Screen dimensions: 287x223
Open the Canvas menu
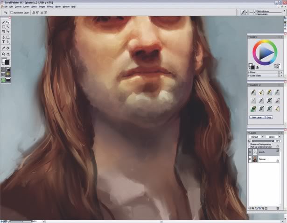click(18, 7)
